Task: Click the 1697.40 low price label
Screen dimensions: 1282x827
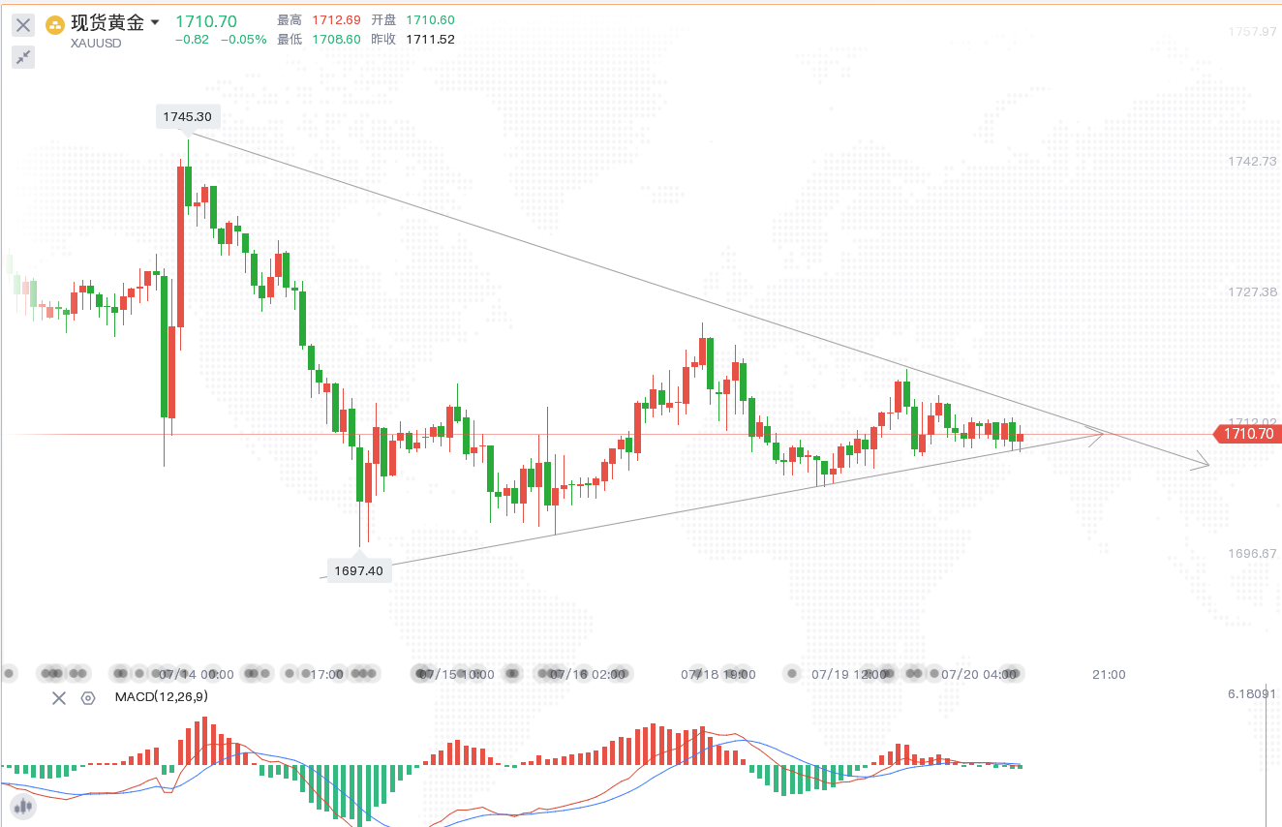Action: [358, 570]
